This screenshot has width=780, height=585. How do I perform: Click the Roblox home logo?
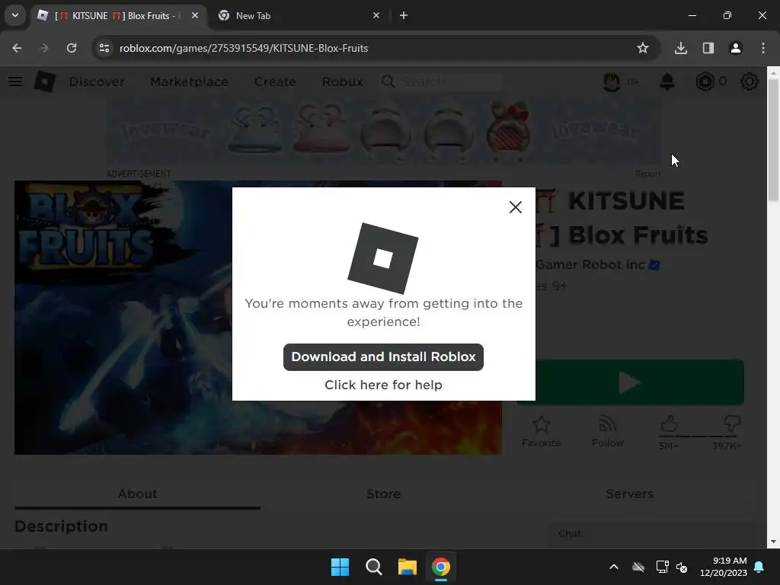[45, 81]
